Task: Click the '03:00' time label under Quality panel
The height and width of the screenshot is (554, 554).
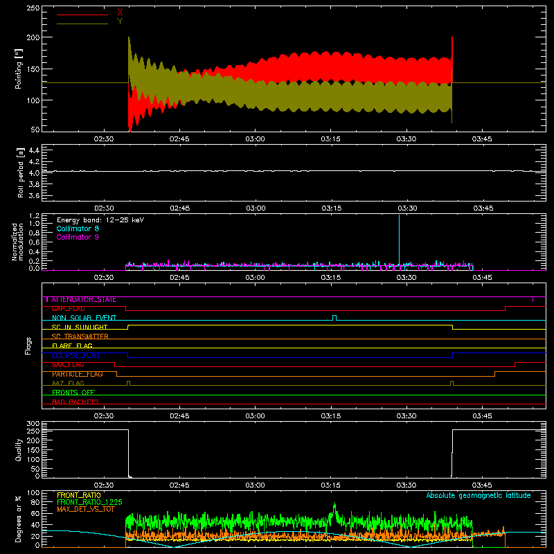Action: 255,485
